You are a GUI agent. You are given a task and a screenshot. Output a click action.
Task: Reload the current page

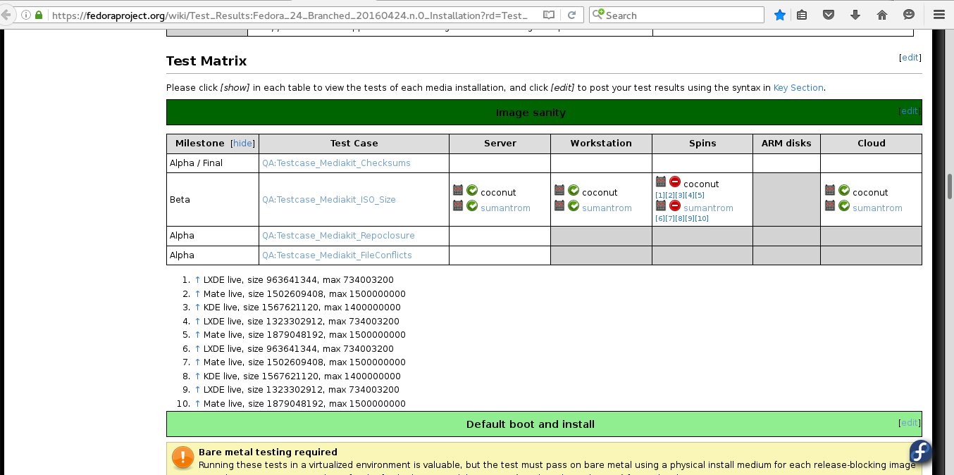point(571,15)
